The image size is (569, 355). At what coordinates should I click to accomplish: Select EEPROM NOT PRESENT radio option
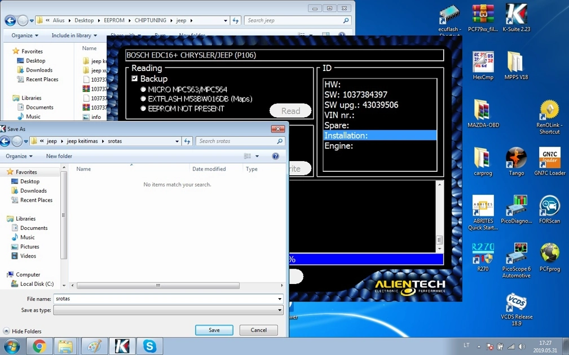[143, 108]
